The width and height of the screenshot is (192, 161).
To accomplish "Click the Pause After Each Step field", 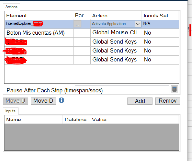I will tap(139, 89).
